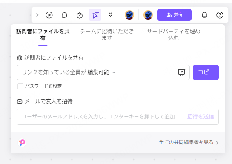Click the share-presentation screen icon in link field
Viewport: 232px width, 164px height.
pos(181,72)
